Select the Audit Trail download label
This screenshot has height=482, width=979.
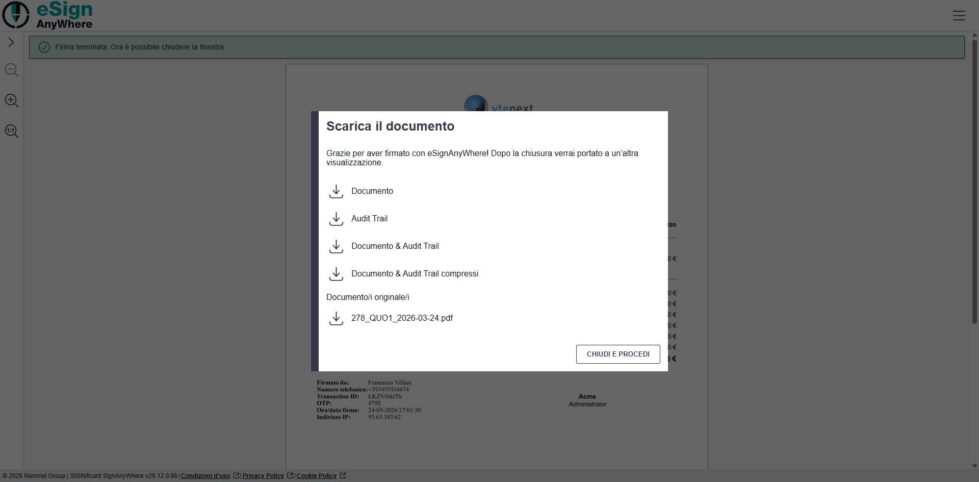[369, 218]
